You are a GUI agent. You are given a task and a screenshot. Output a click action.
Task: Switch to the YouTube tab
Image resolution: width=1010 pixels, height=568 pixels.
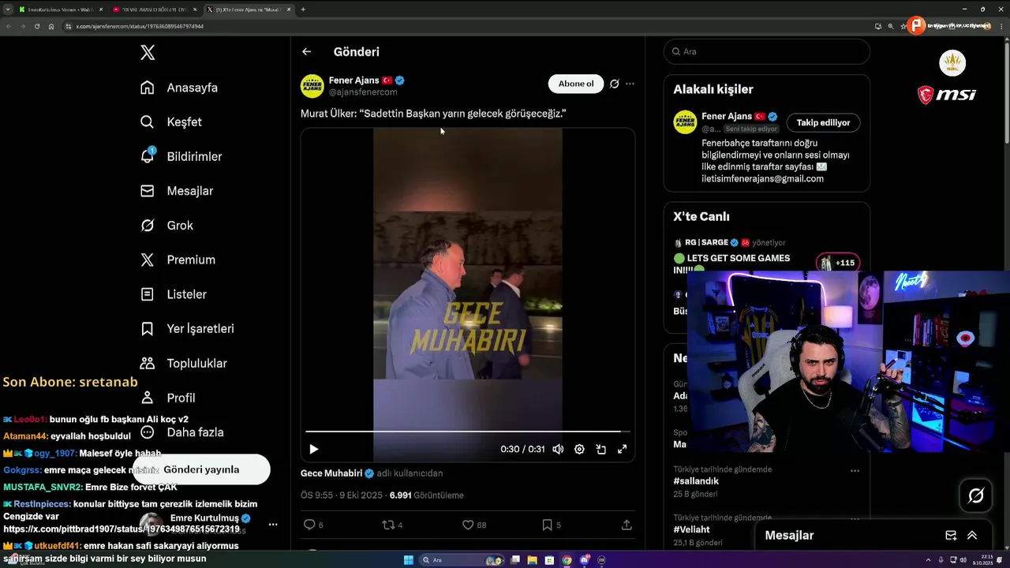tap(153, 9)
